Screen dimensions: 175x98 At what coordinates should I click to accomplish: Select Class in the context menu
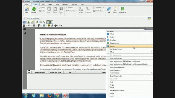tap(130, 34)
